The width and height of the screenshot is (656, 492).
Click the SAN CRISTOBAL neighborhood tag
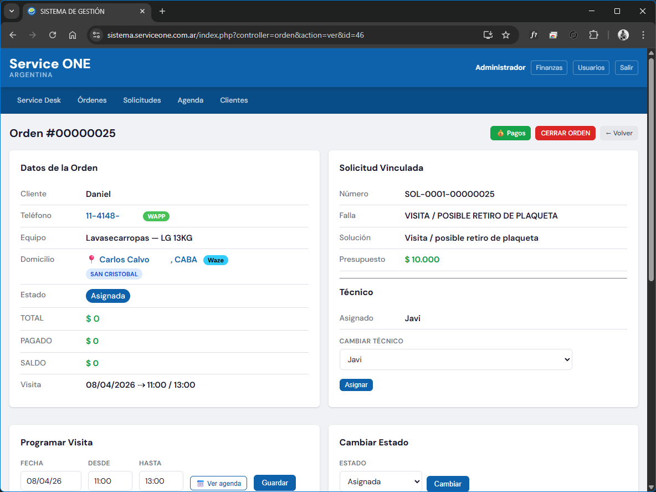pyautogui.click(x=114, y=274)
